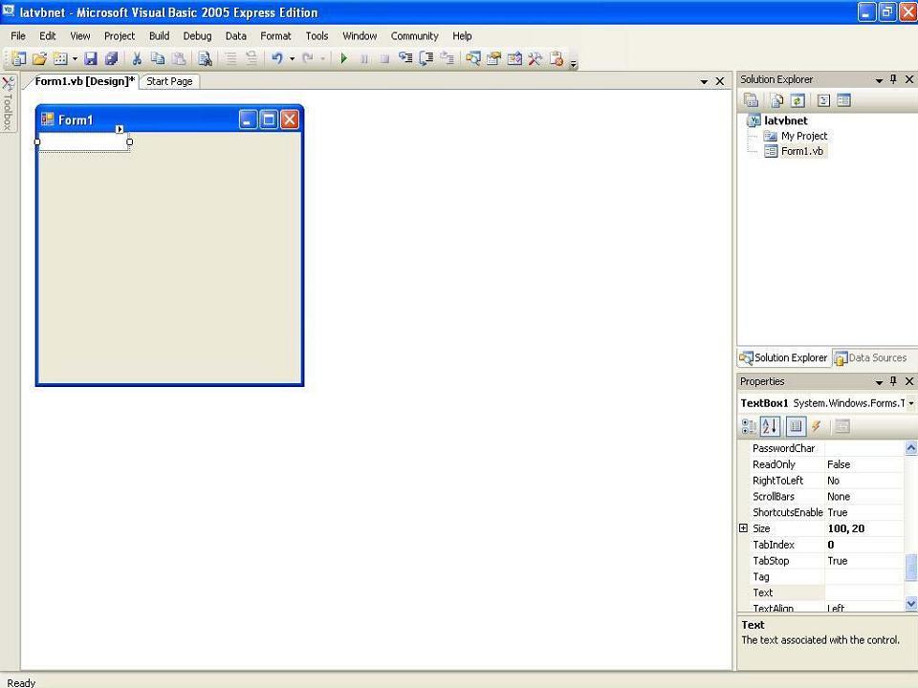The height and width of the screenshot is (688, 918).
Task: Click the Step Into debug icon
Action: (x=405, y=58)
